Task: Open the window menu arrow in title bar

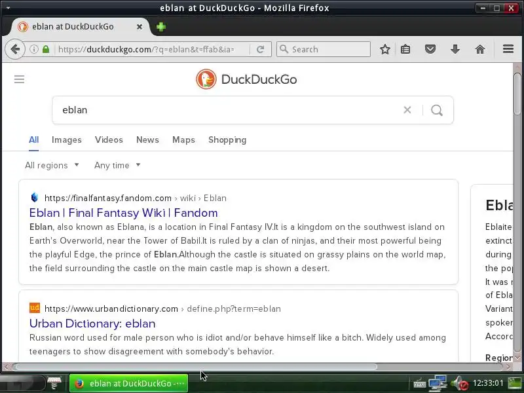Action: pos(8,8)
